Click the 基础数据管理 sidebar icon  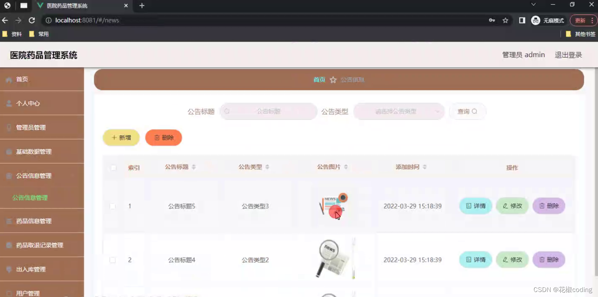8,151
